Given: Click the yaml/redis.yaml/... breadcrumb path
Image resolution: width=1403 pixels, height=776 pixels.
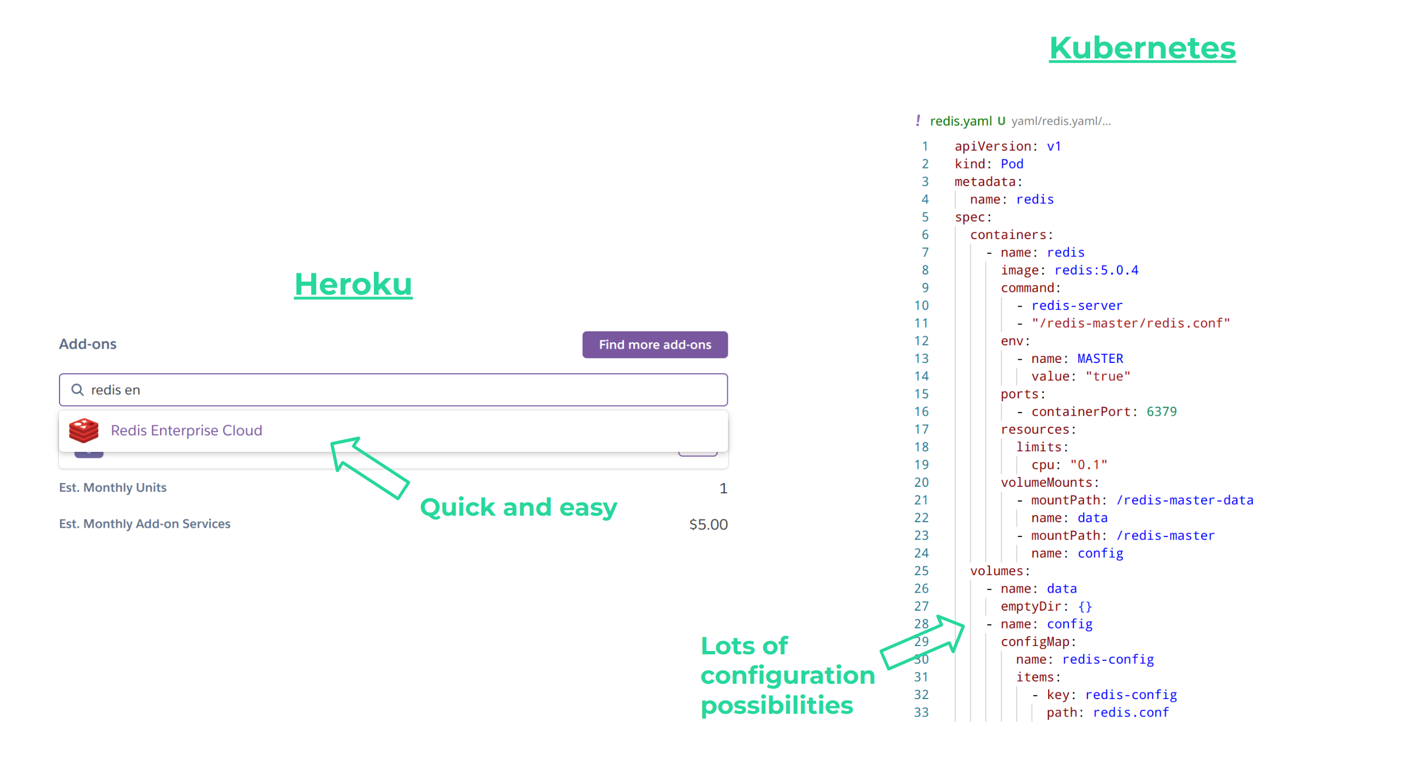Looking at the screenshot, I should 1061,121.
